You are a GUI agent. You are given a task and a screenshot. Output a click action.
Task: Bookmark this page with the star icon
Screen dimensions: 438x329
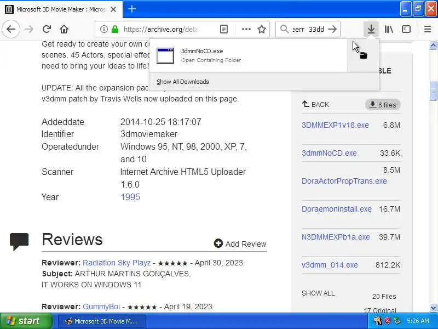click(x=262, y=29)
